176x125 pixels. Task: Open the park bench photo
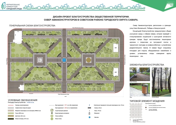[x=140, y=74]
